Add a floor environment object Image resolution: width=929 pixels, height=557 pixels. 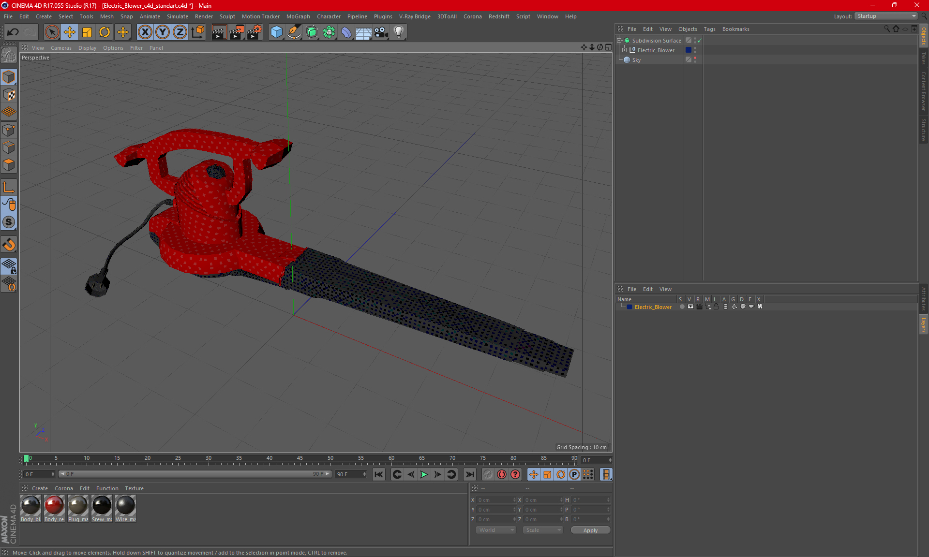coord(364,32)
